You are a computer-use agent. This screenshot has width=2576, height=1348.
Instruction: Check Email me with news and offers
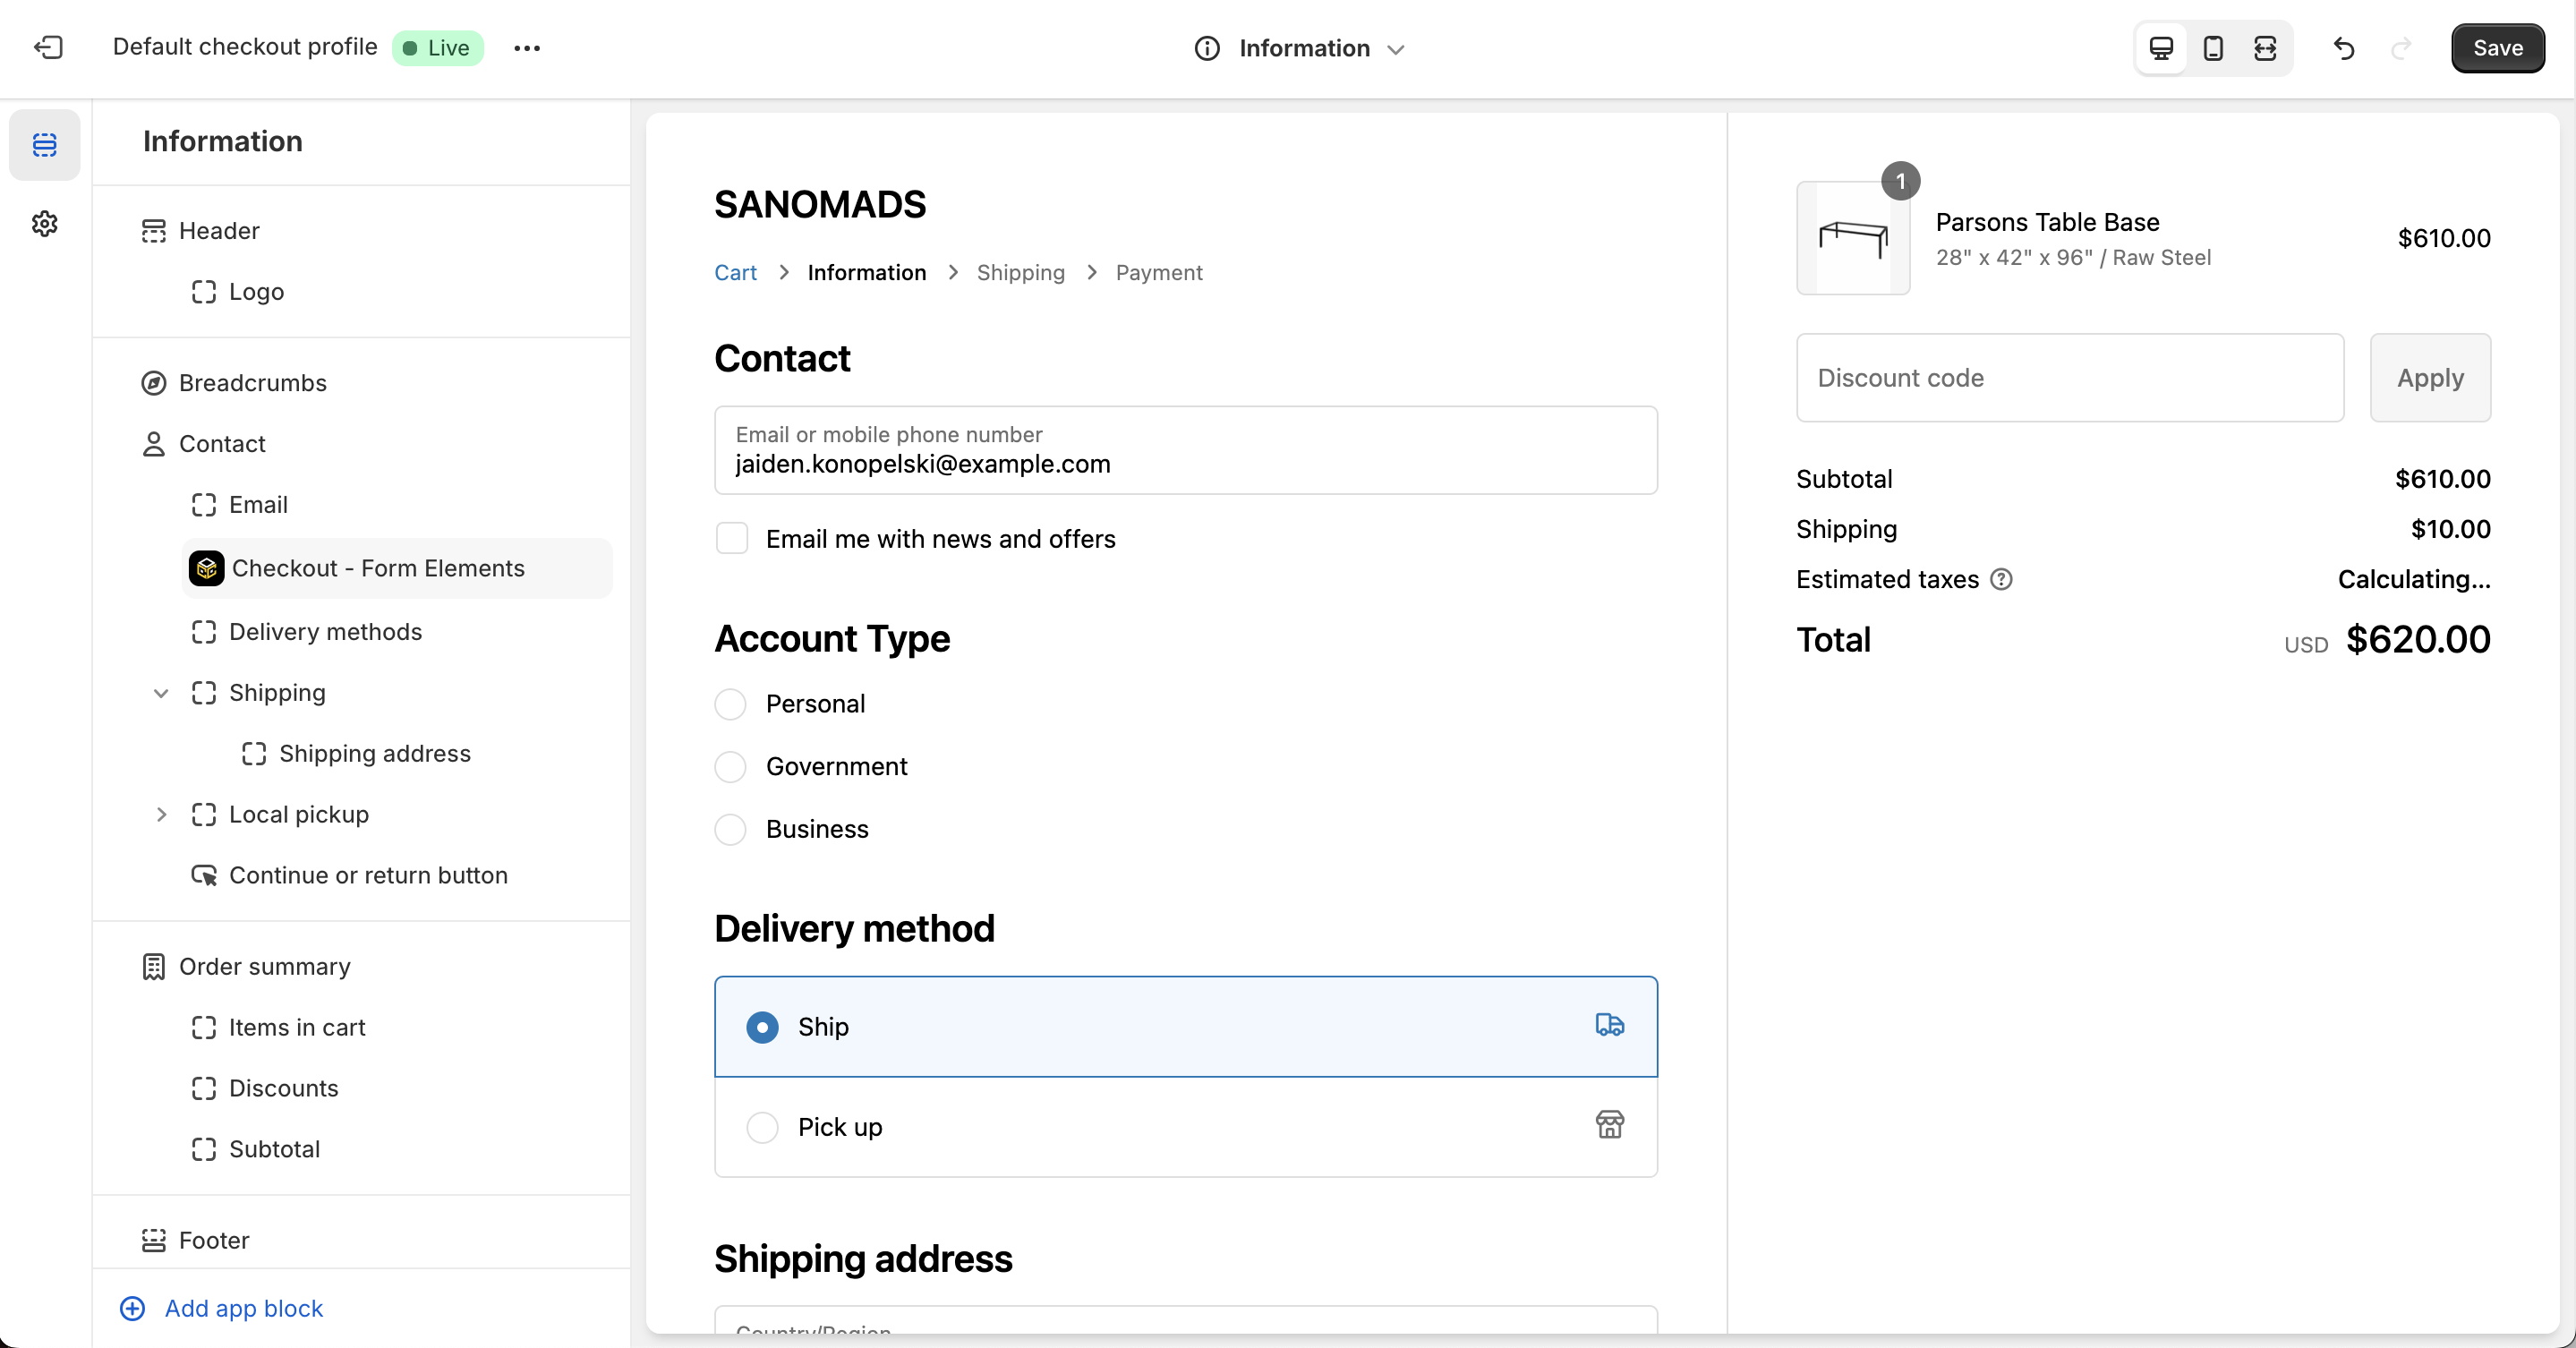(732, 539)
